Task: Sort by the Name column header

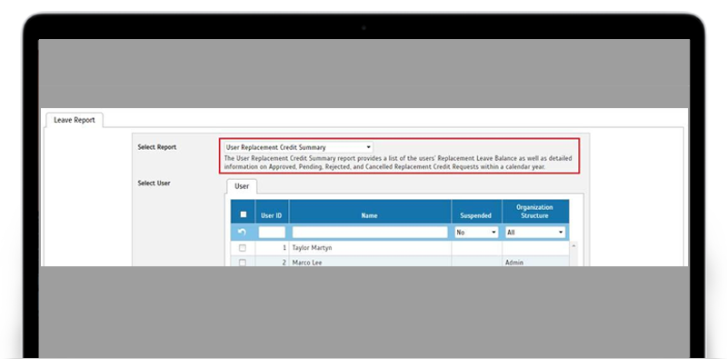Action: tap(370, 215)
